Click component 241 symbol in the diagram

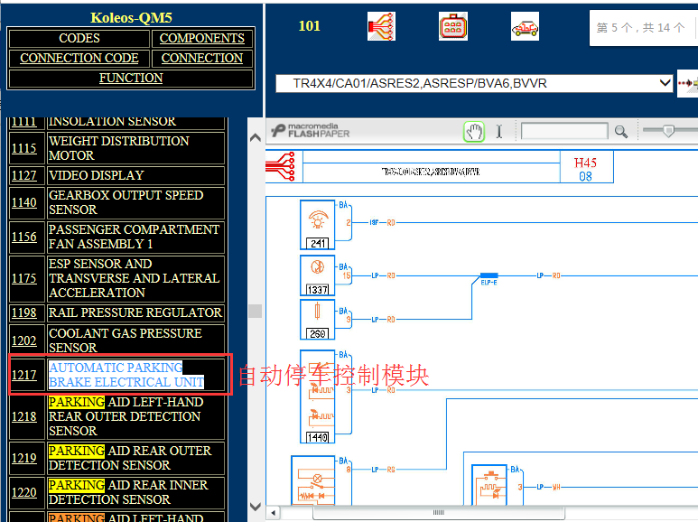pyautogui.click(x=318, y=225)
